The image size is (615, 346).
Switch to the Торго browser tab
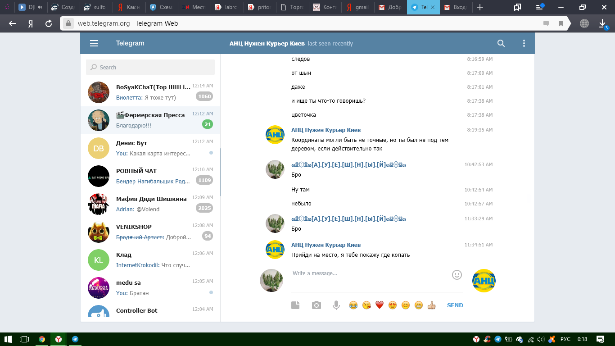(292, 7)
